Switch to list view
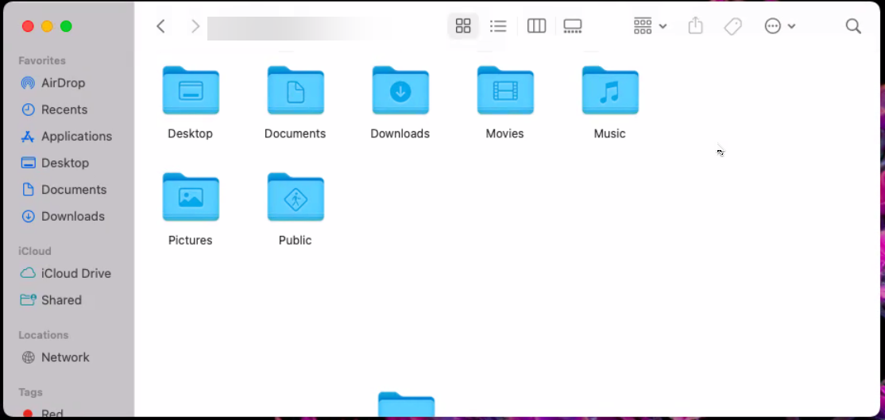885x420 pixels. pyautogui.click(x=498, y=26)
